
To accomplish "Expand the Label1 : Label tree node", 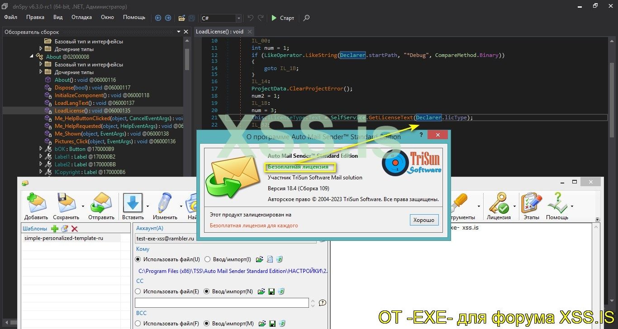I will [41, 157].
